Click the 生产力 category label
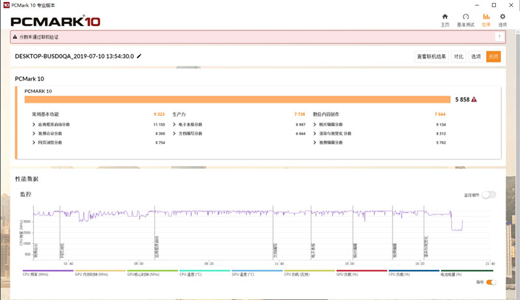The height and width of the screenshot is (300, 520). pos(179,114)
